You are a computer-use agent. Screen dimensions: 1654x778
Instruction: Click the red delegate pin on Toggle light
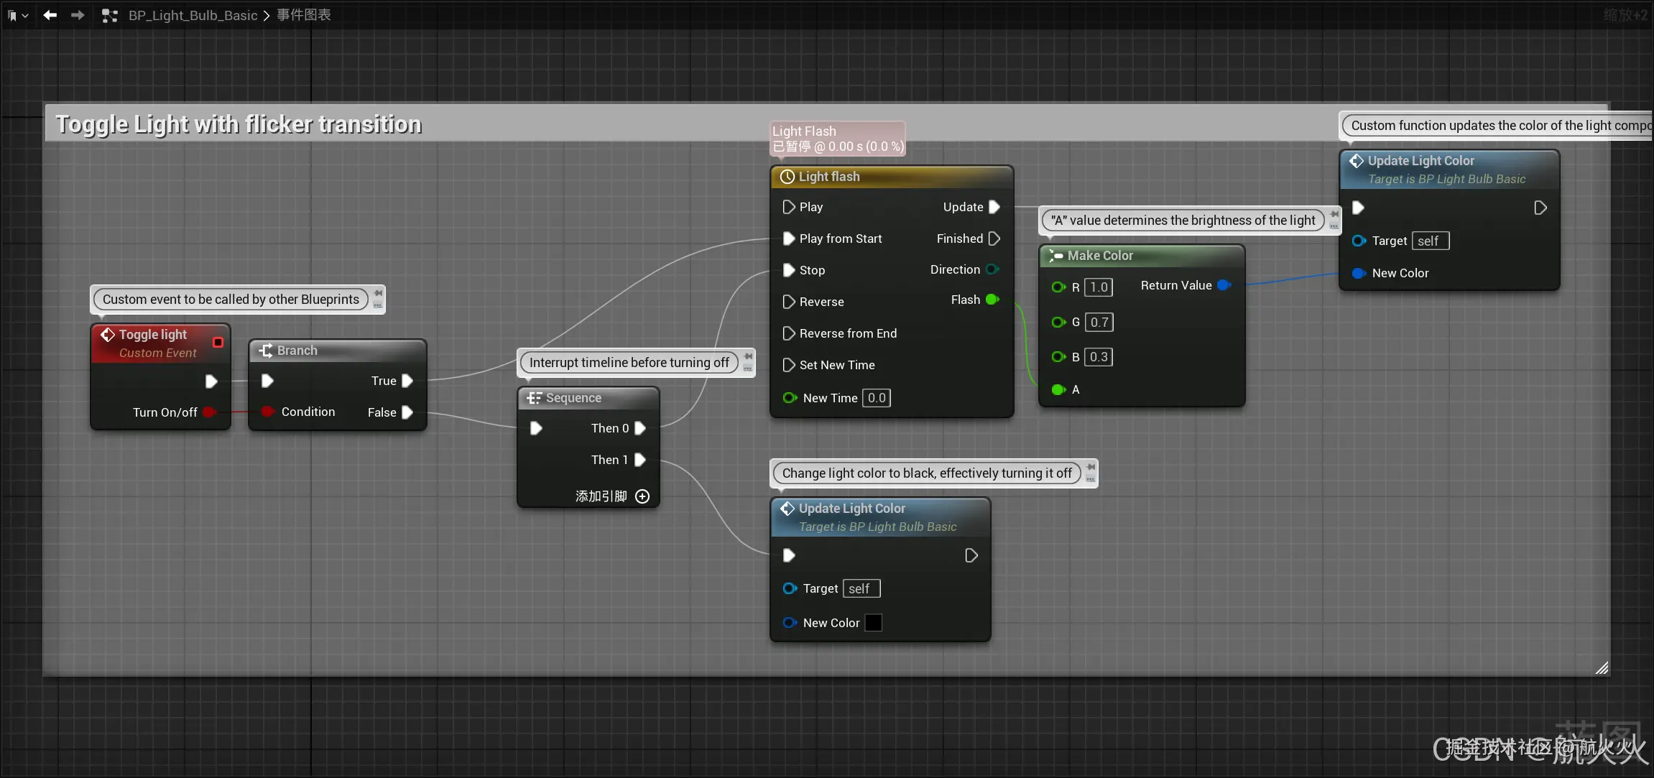pyautogui.click(x=218, y=343)
